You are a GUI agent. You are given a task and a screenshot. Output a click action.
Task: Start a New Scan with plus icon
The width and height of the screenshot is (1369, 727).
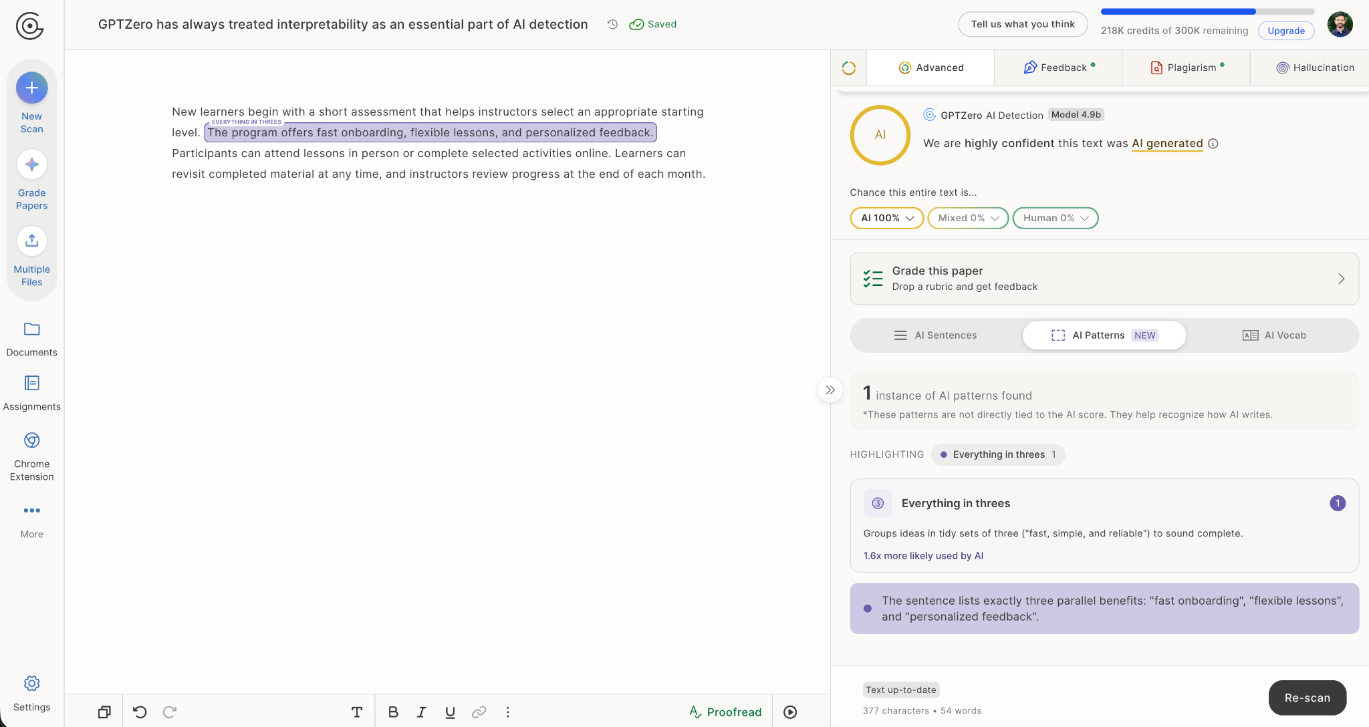point(31,88)
